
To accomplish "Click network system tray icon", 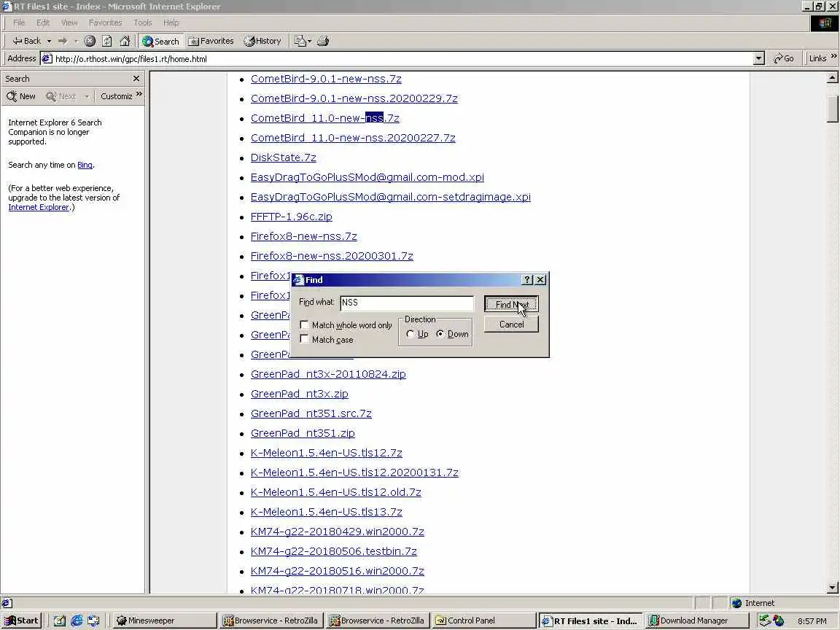I will coord(765,621).
